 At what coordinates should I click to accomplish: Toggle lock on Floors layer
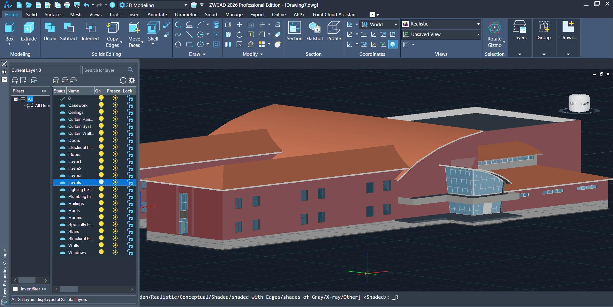(130, 154)
